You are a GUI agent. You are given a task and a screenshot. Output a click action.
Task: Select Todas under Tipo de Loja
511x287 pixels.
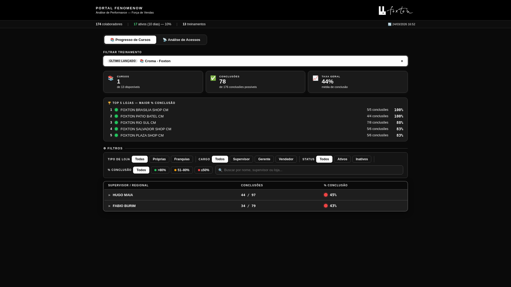tap(140, 159)
